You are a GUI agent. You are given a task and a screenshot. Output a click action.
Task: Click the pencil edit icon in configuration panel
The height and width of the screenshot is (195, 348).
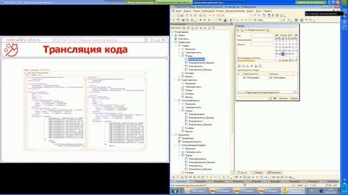coord(188,28)
